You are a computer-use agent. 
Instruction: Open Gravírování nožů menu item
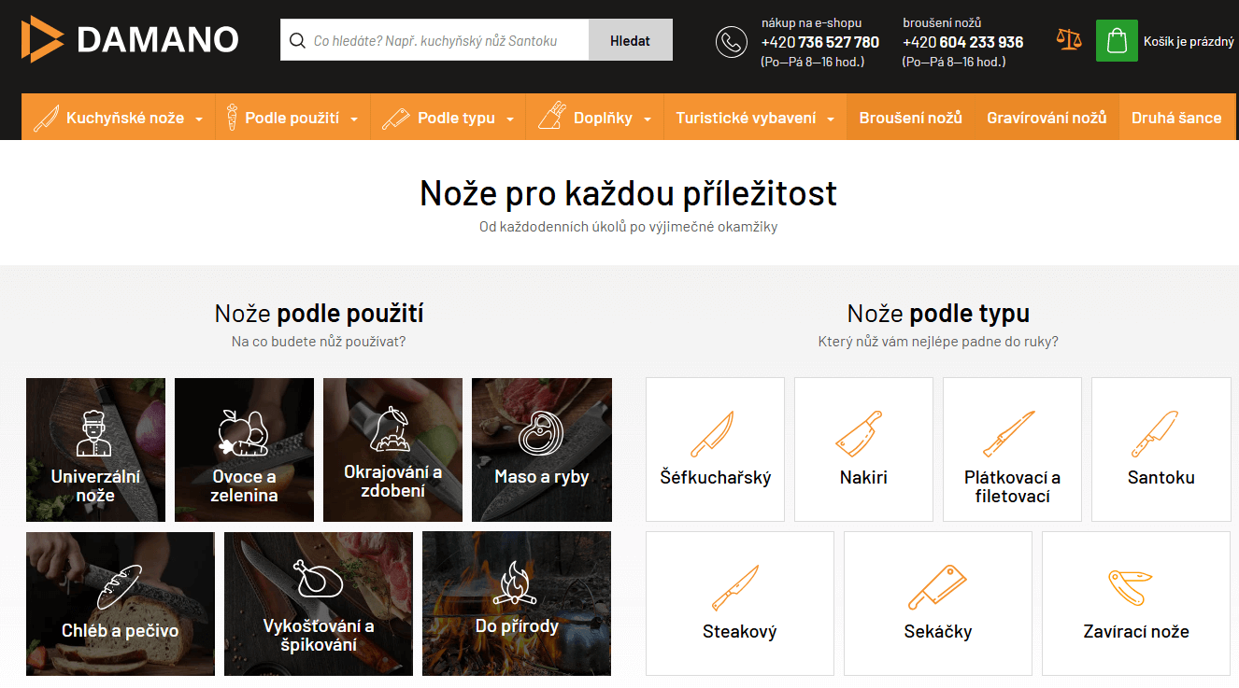click(1047, 118)
